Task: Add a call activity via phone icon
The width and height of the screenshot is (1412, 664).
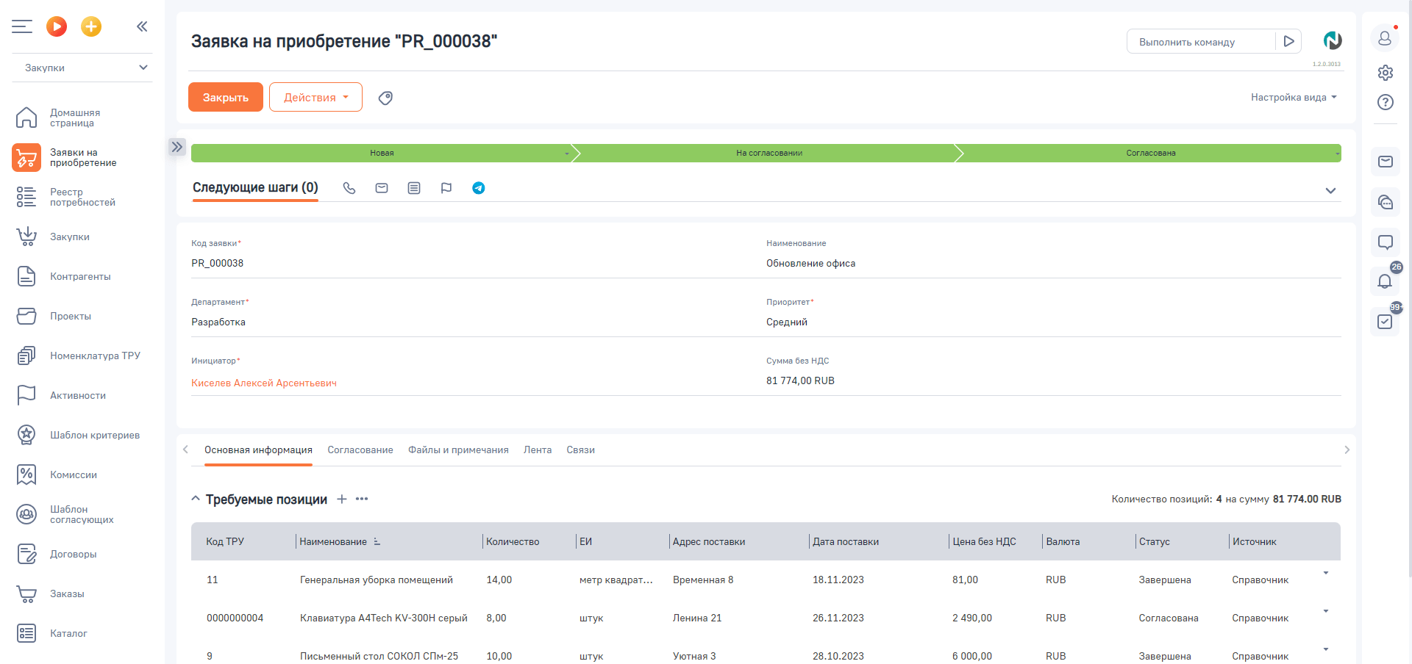Action: coord(349,188)
